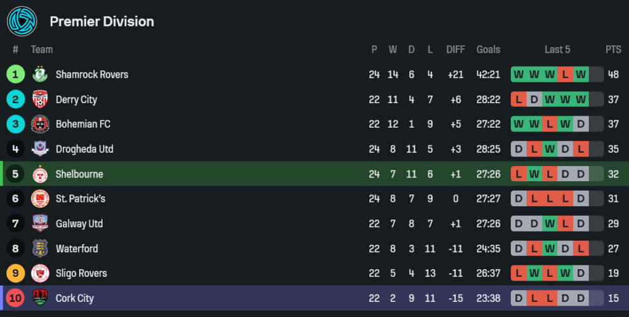This screenshot has height=317, width=629.
Task: Click the Galway Utd club crest
Action: click(40, 224)
